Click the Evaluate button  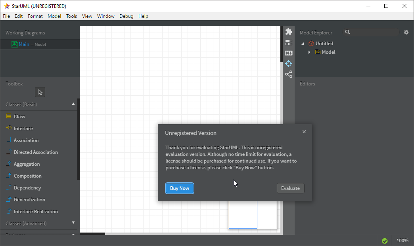290,188
